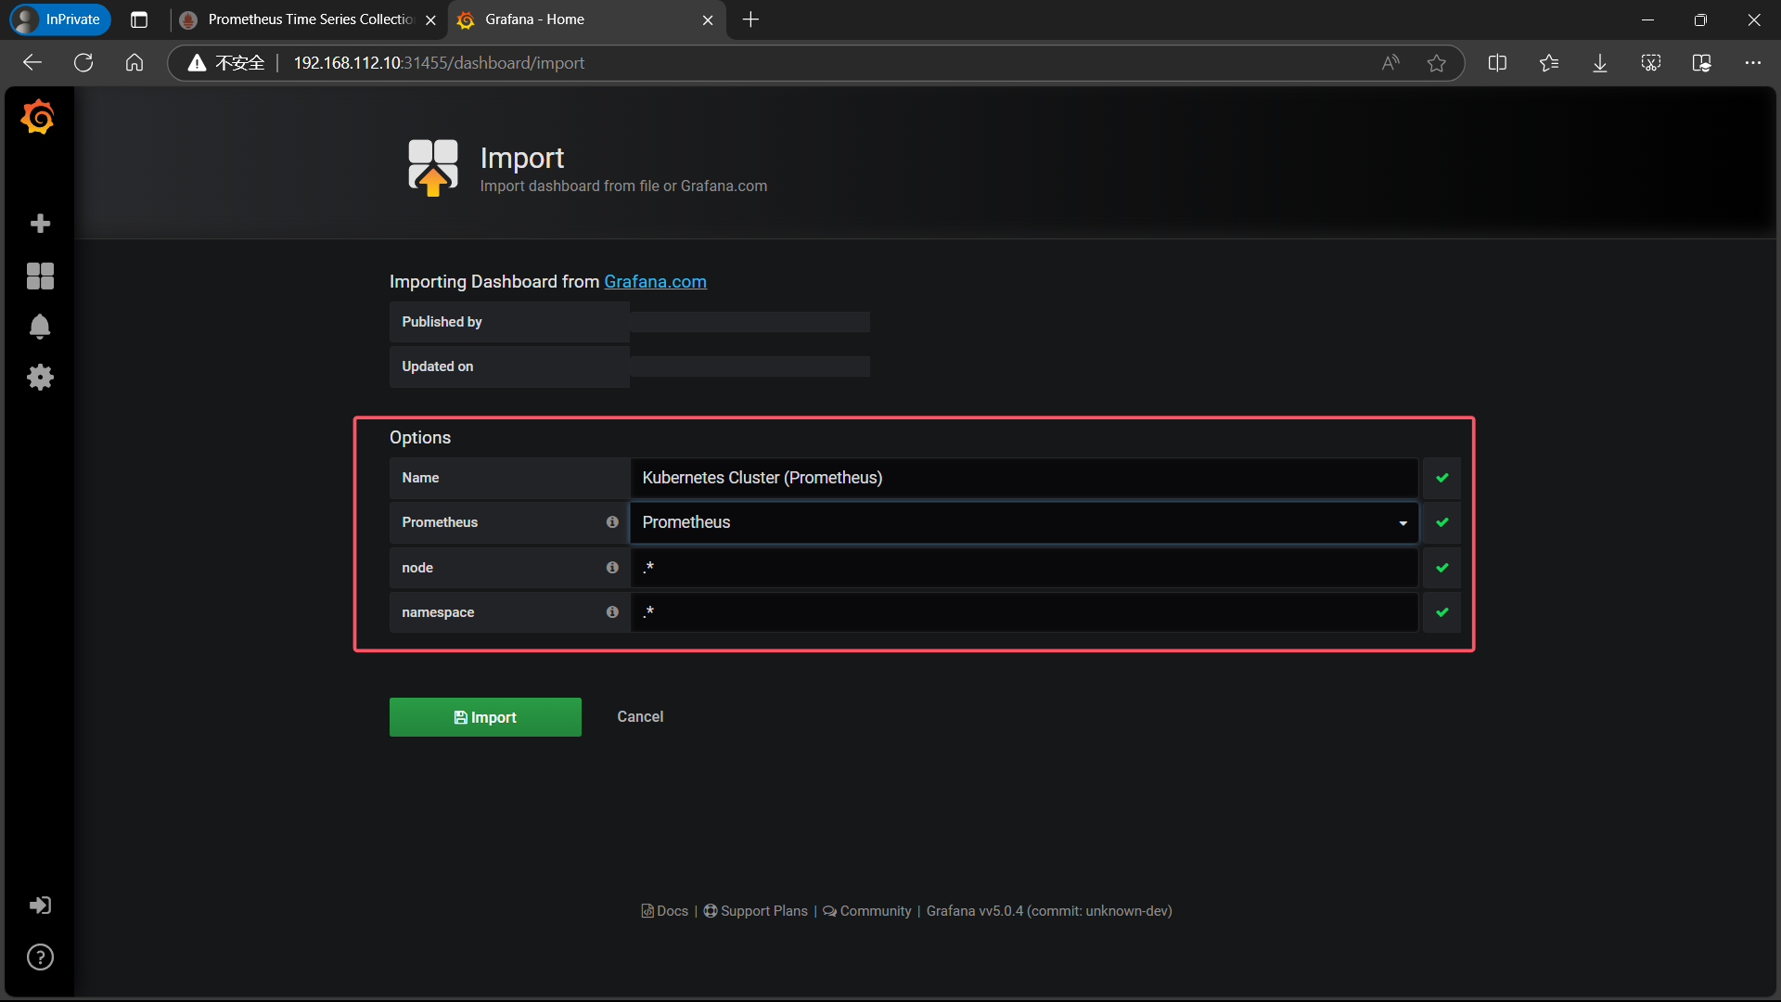Click the Sign in arrow icon
1781x1002 pixels.
pos(40,906)
